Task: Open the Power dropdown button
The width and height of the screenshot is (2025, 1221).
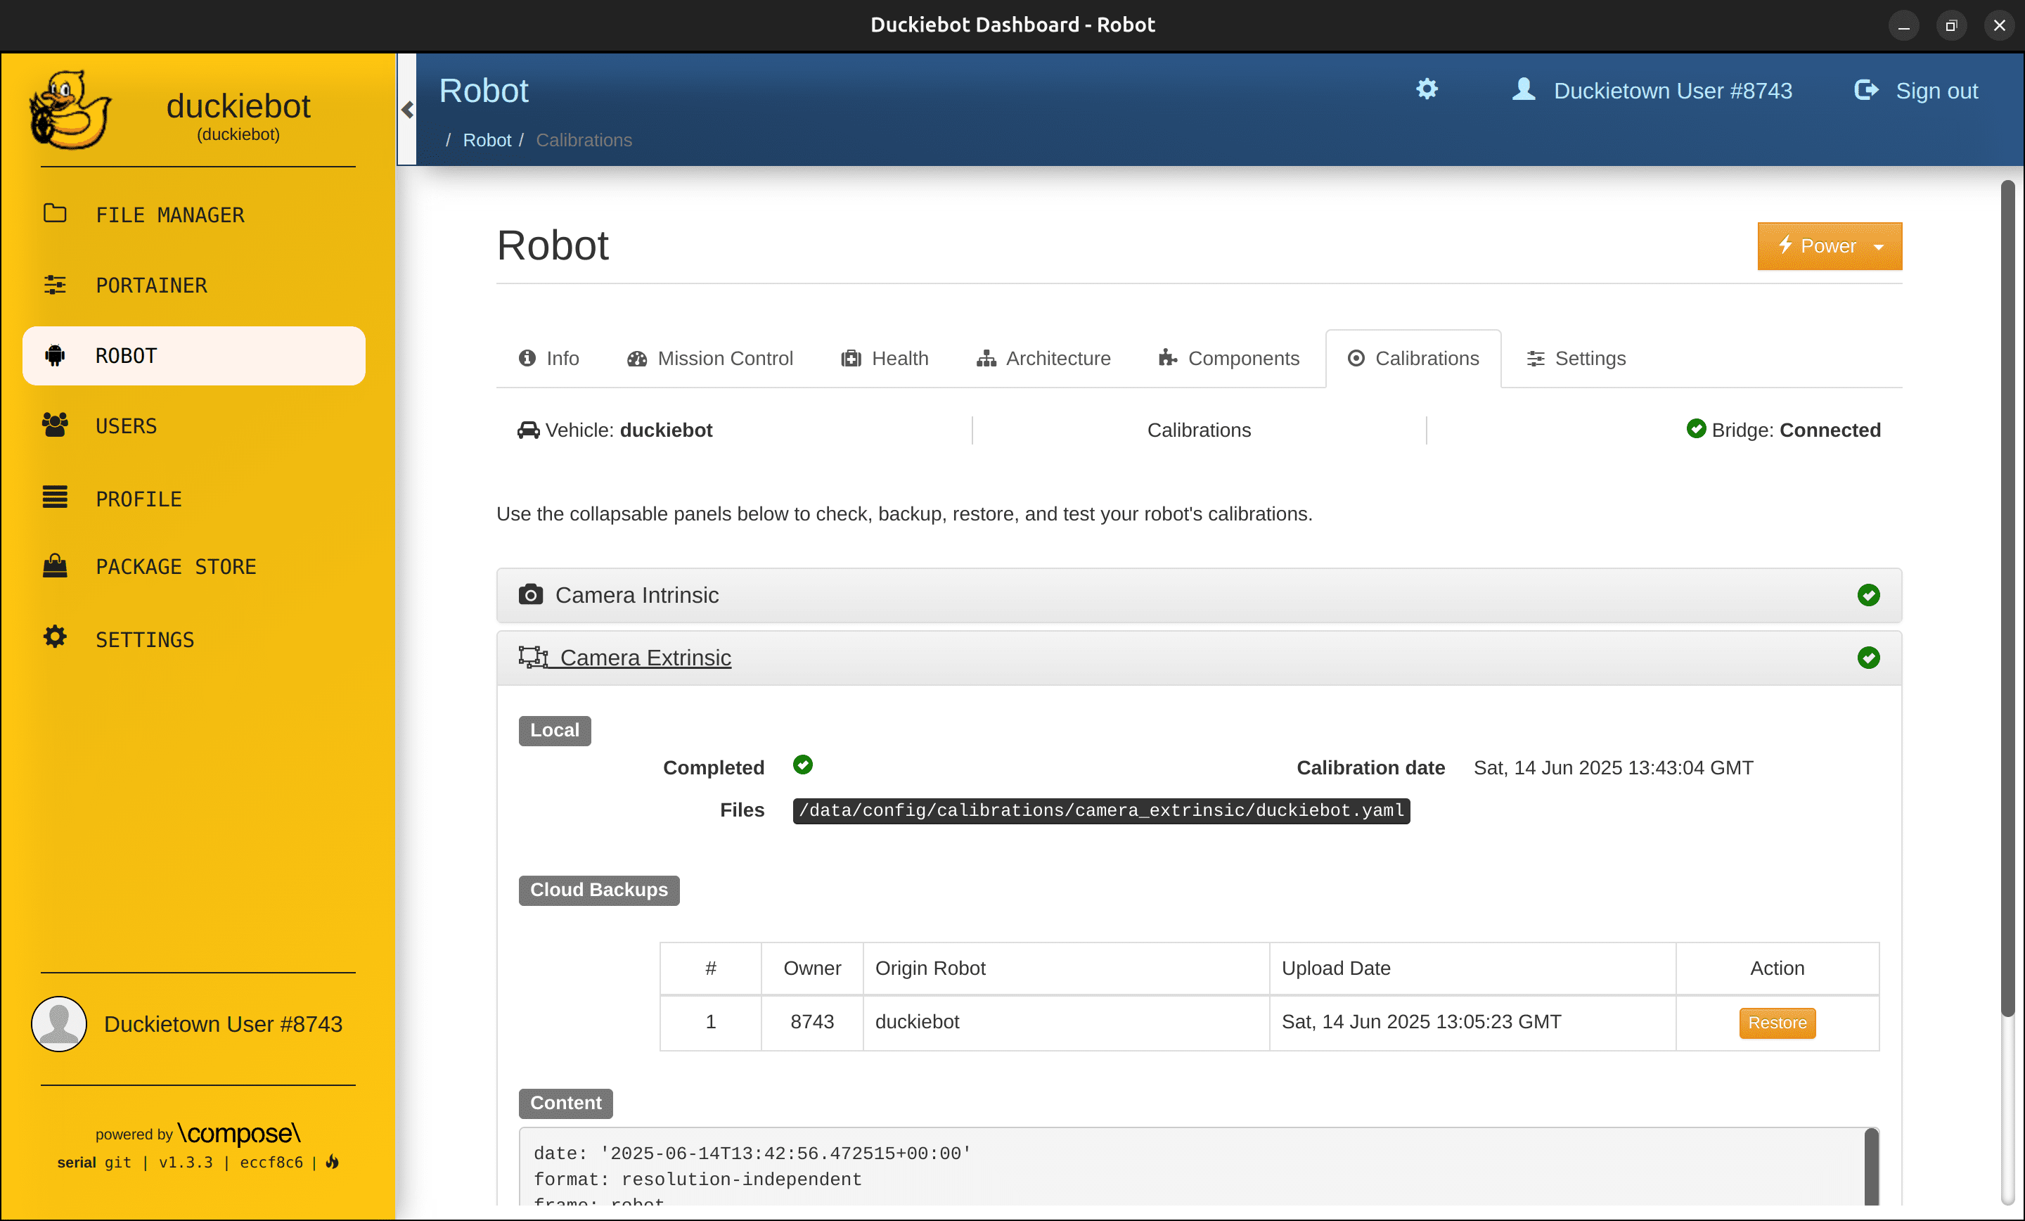Action: coord(1830,246)
